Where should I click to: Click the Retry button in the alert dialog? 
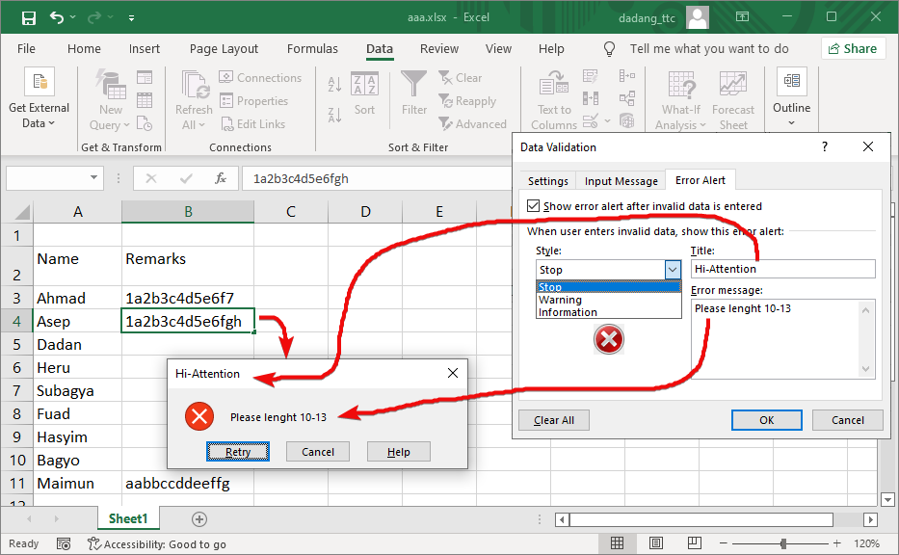pyautogui.click(x=238, y=451)
